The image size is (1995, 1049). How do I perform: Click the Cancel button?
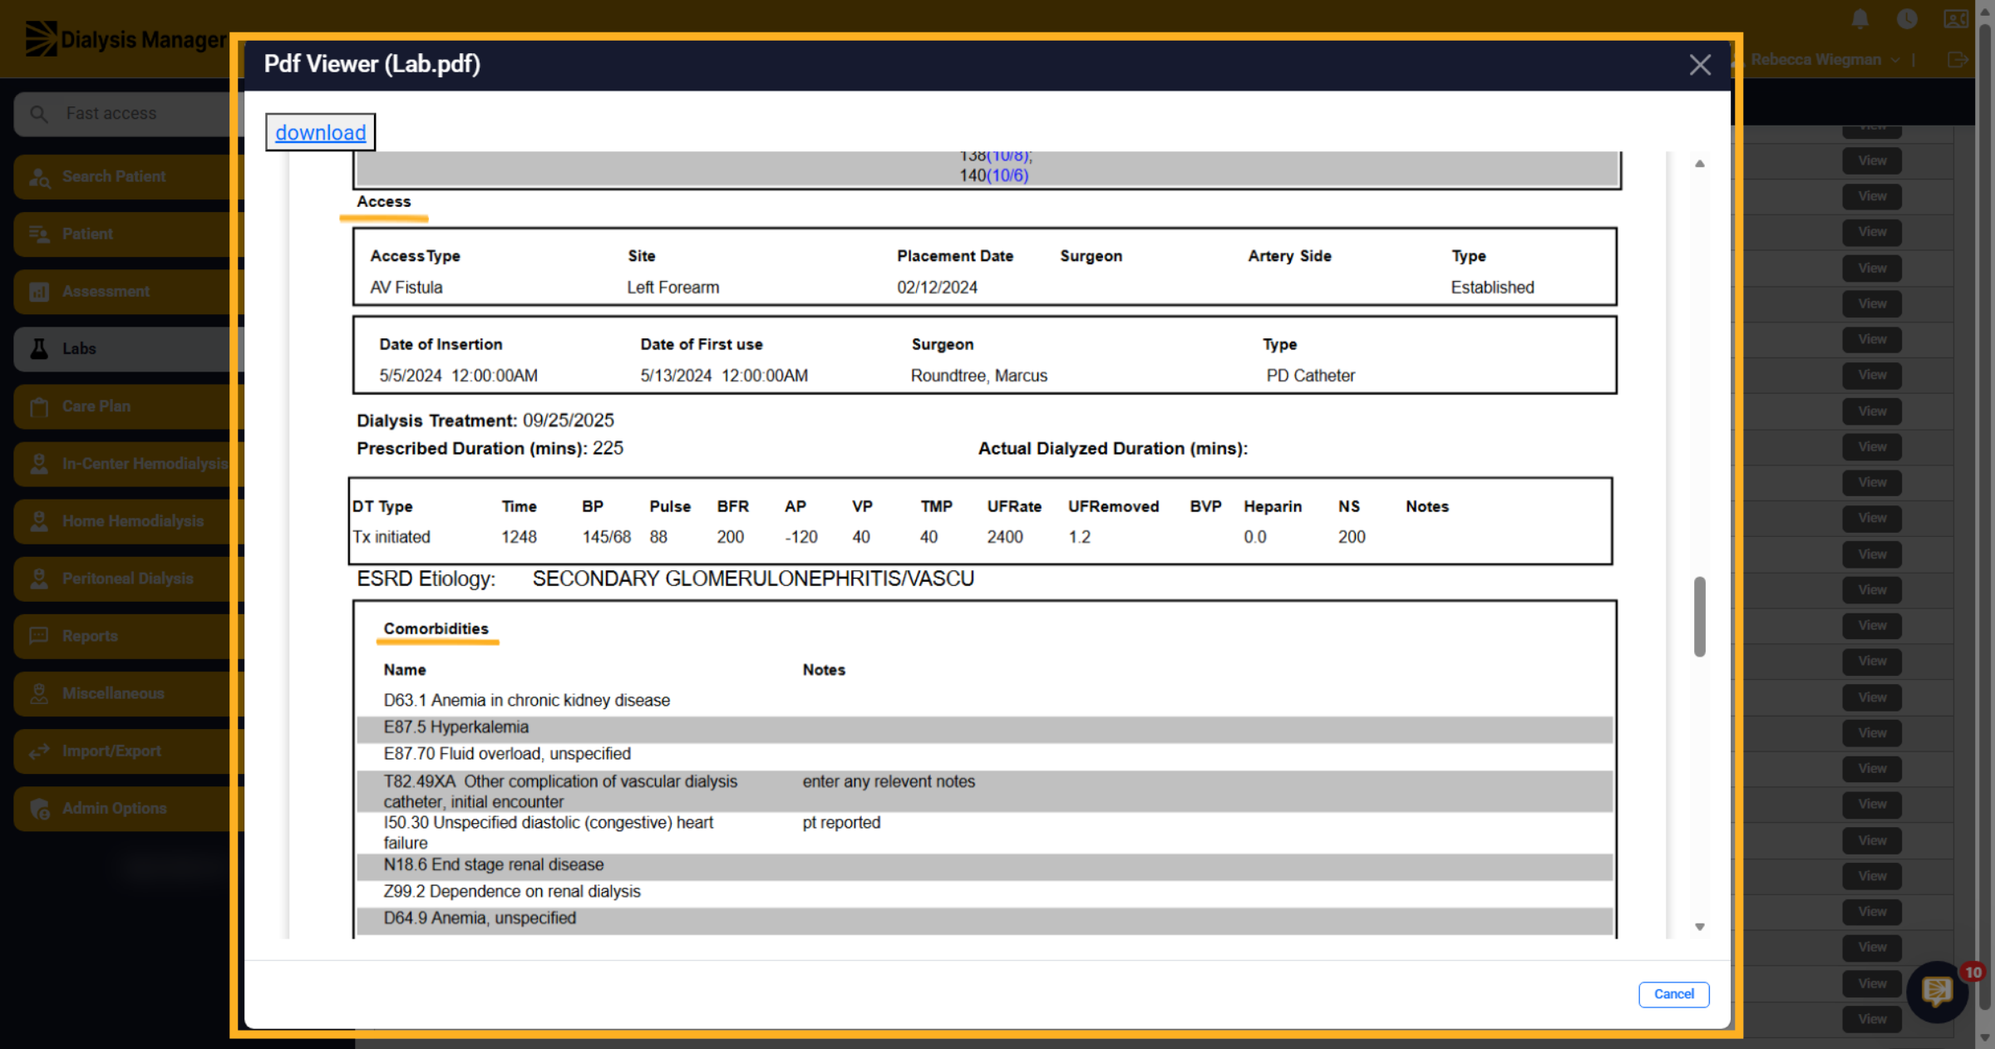tap(1673, 993)
